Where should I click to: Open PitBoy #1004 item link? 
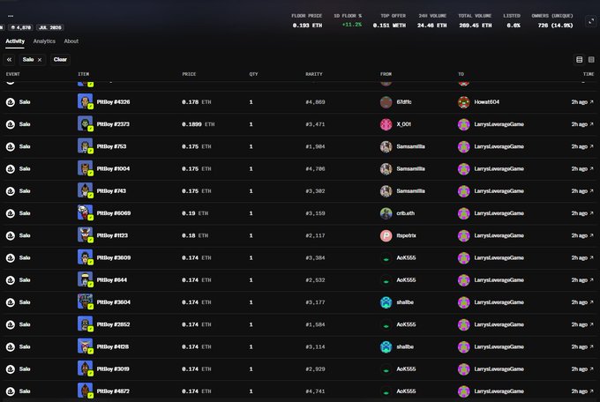point(113,168)
